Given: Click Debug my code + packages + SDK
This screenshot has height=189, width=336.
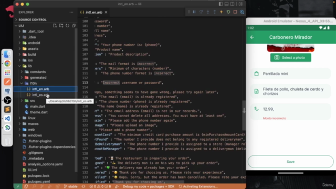Looking at the screenshot, I should point(148,186).
